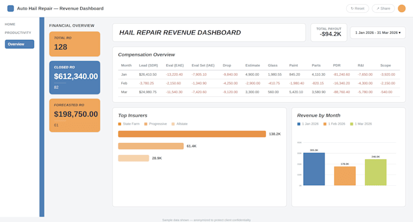
Task: Sort by Lead (SDR) column header
Action: 148,65
